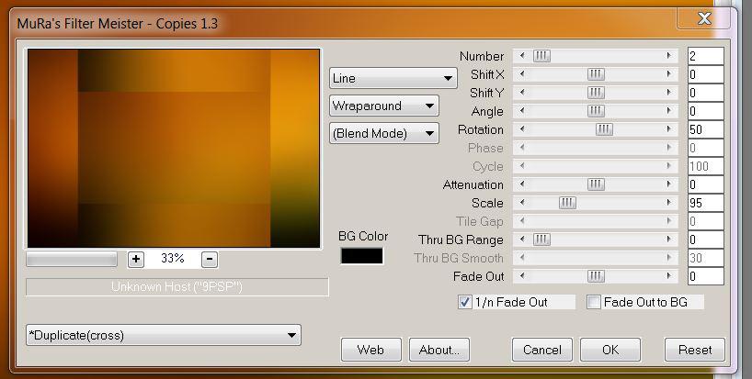Click left arrow of Thru BG Range slider
The width and height of the screenshot is (752, 379).
522,240
